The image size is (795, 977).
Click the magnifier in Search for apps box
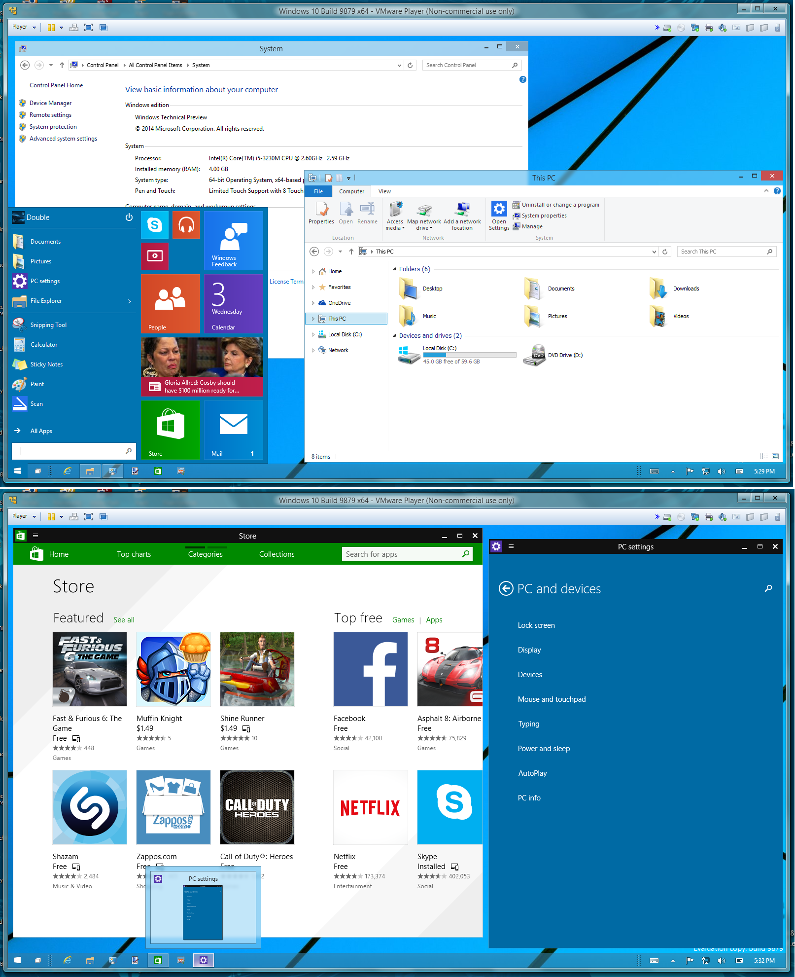coord(466,554)
